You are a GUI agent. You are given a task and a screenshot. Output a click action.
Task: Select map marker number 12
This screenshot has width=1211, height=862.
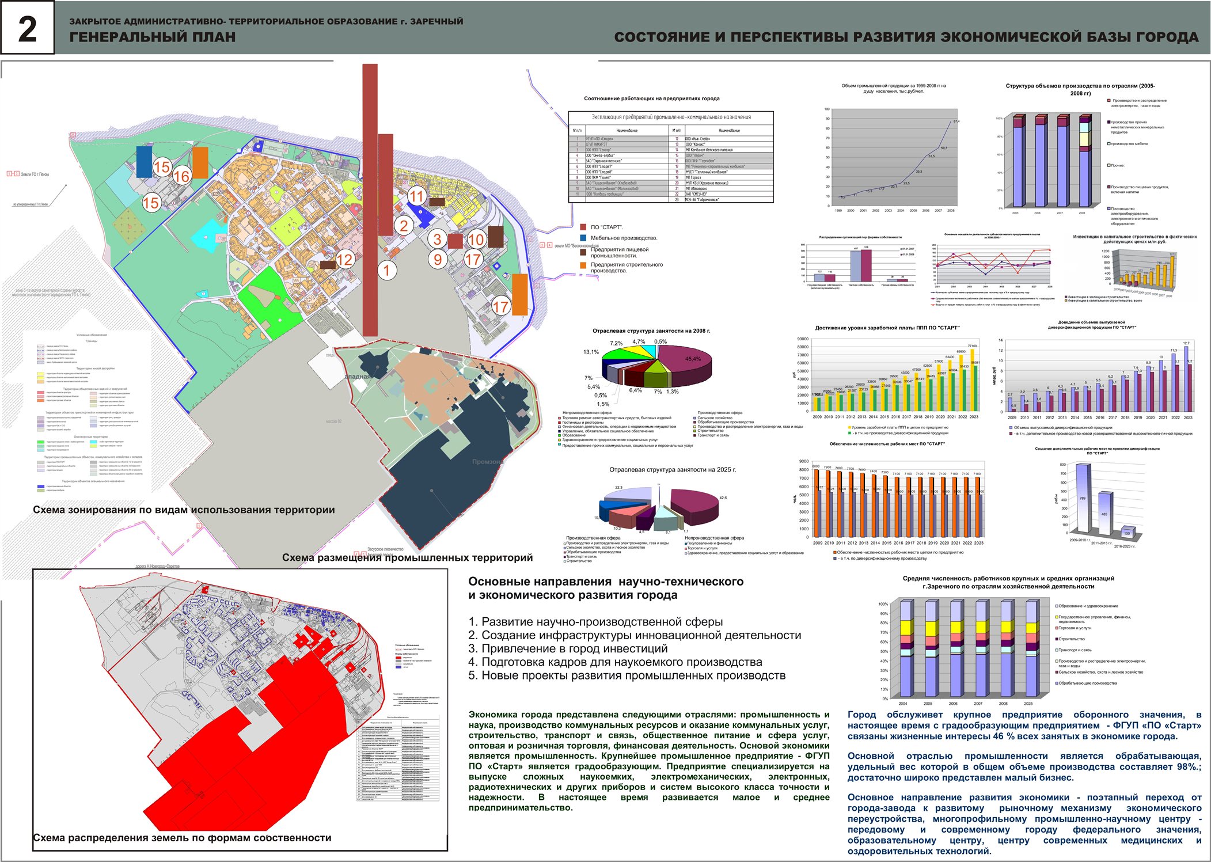click(344, 260)
